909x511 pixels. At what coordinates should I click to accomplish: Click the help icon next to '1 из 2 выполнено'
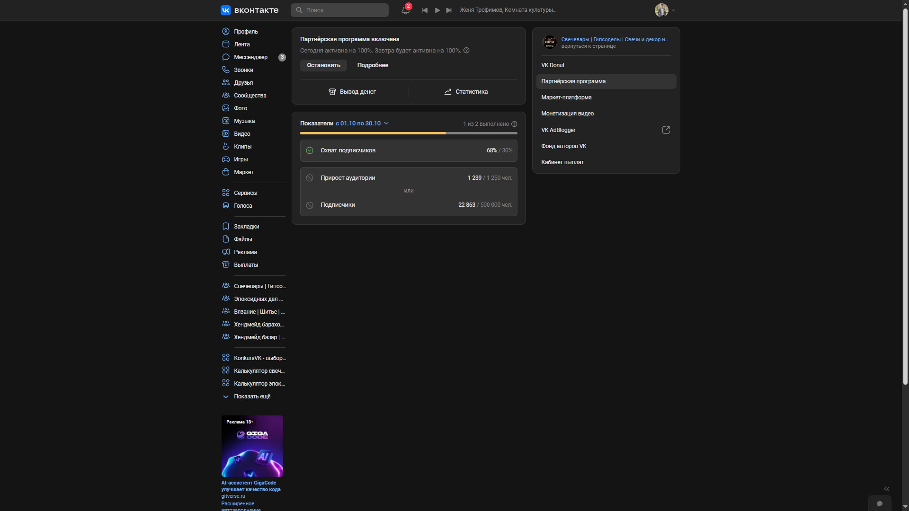514,124
